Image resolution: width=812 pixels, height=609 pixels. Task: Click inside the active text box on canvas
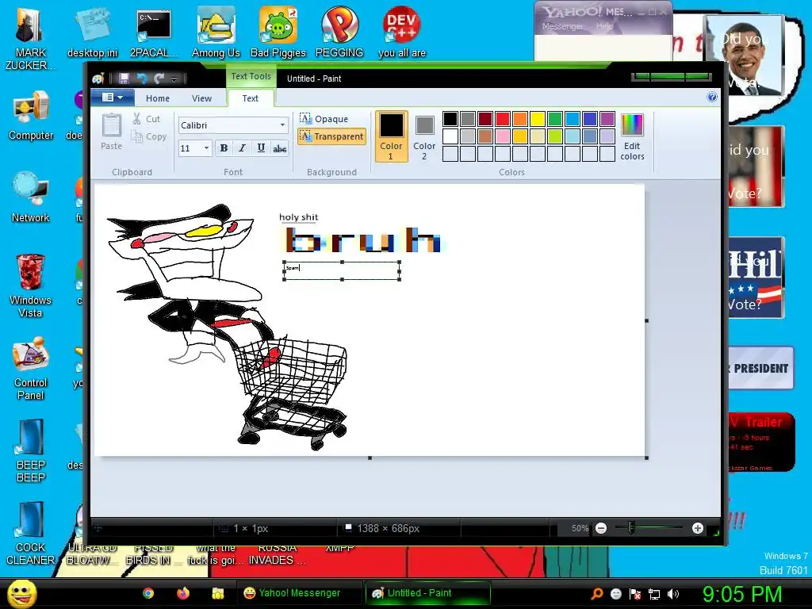(x=342, y=271)
